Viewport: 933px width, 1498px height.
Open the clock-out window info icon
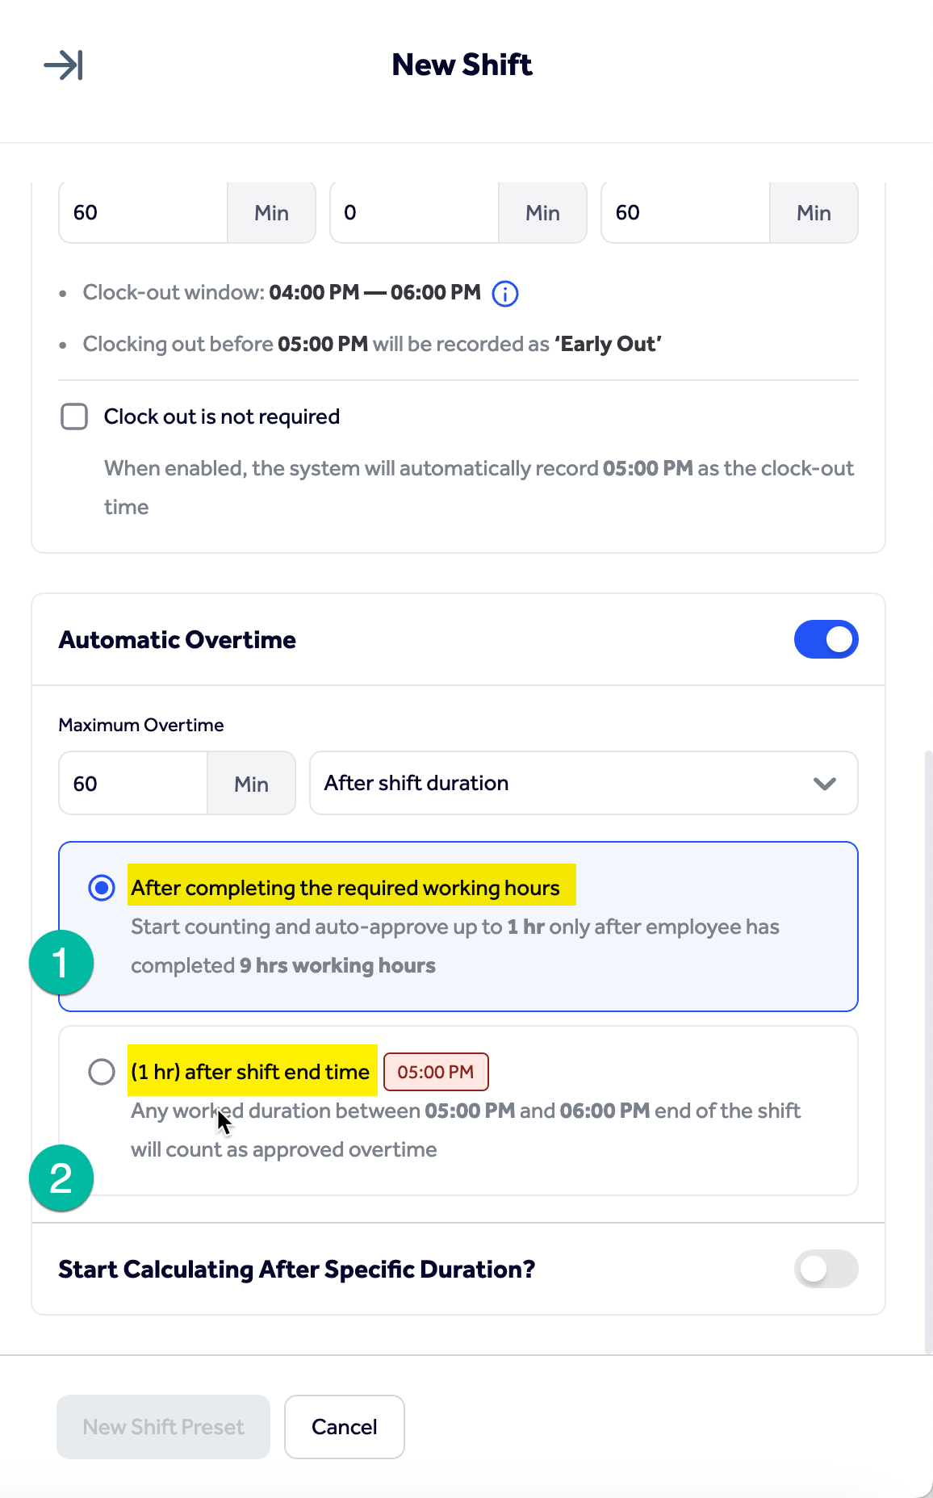504,293
